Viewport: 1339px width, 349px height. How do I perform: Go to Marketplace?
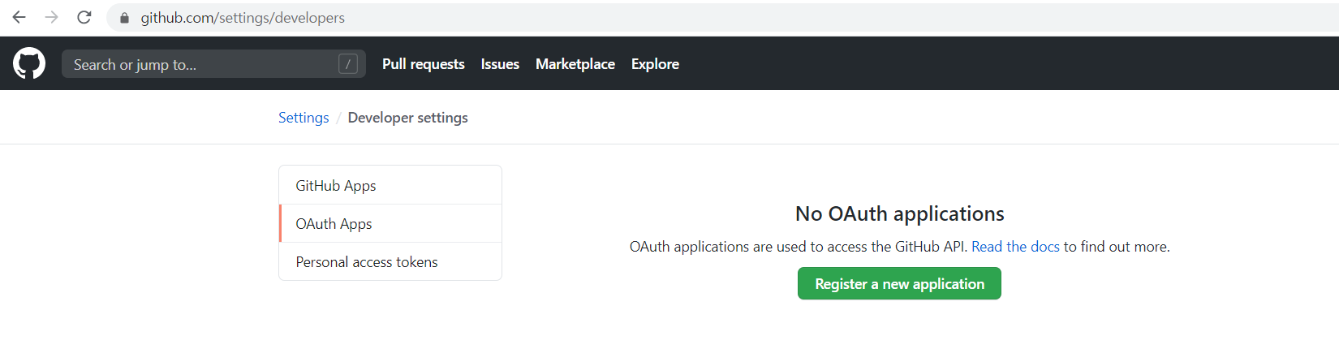coord(575,63)
